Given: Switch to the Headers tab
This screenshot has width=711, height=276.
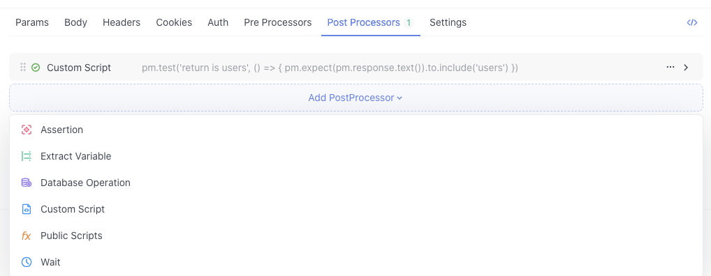Looking at the screenshot, I should [x=122, y=22].
